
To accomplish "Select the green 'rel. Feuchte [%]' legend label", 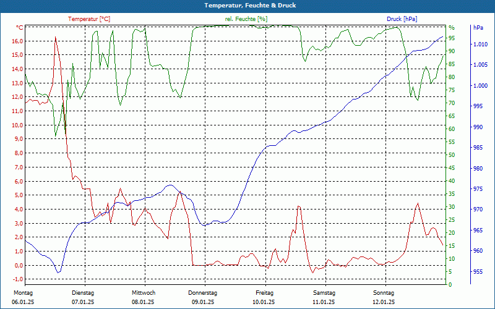I will pos(246,19).
